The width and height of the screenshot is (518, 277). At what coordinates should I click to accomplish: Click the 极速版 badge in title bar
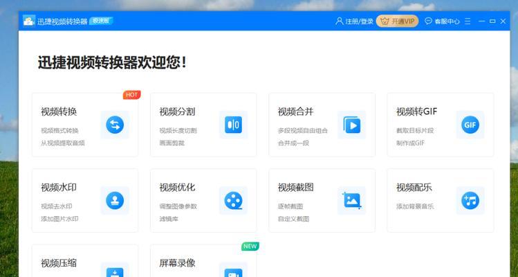pos(101,21)
